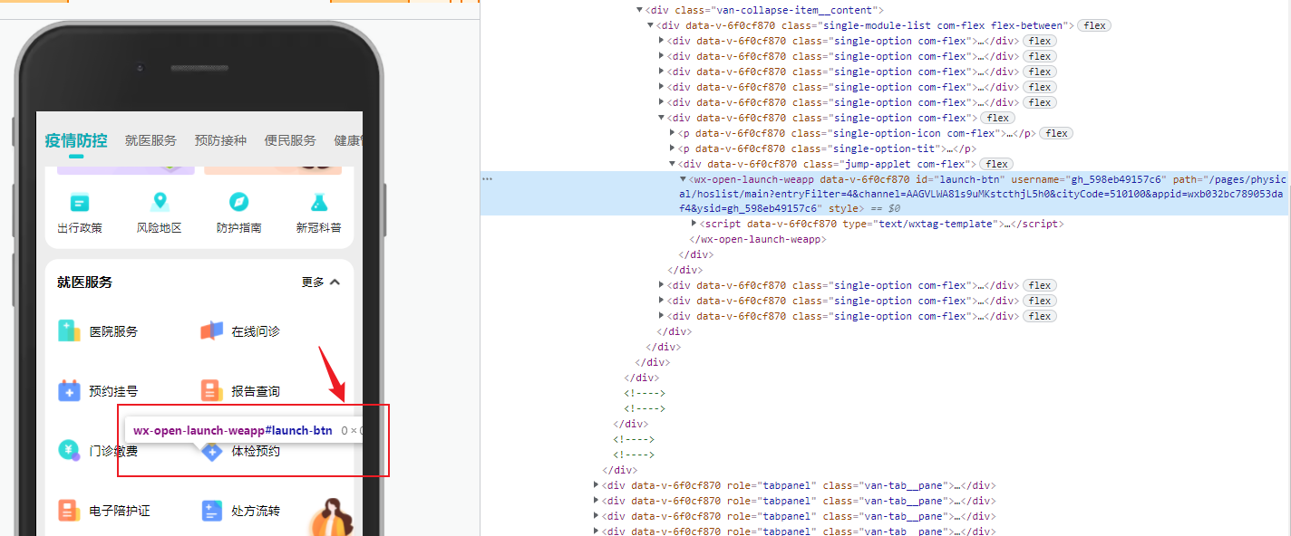Click the cartoon assistant avatar
The width and height of the screenshot is (1291, 536).
330,517
